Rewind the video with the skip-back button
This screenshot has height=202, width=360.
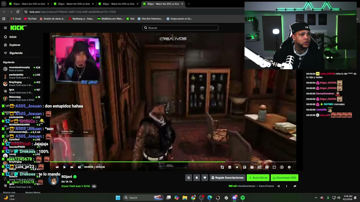point(57,167)
